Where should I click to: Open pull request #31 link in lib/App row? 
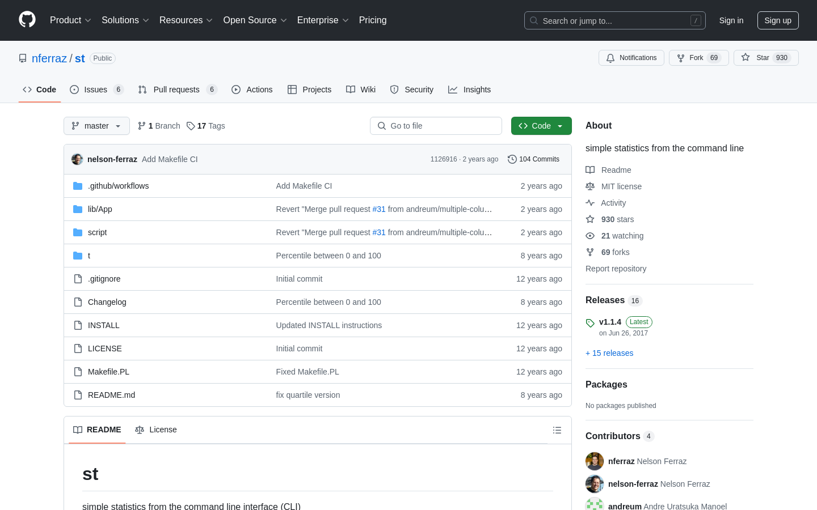379,209
